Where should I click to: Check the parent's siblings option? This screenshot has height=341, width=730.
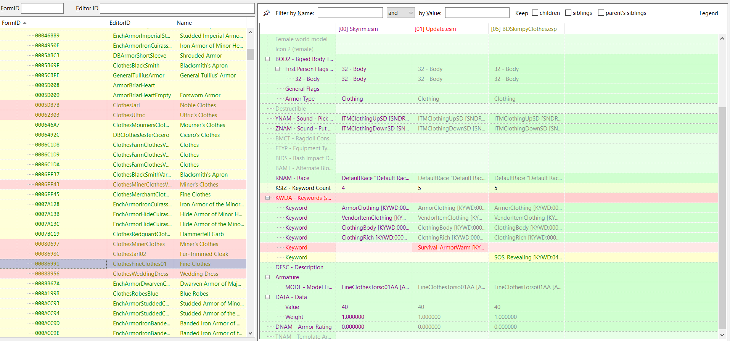coord(601,13)
